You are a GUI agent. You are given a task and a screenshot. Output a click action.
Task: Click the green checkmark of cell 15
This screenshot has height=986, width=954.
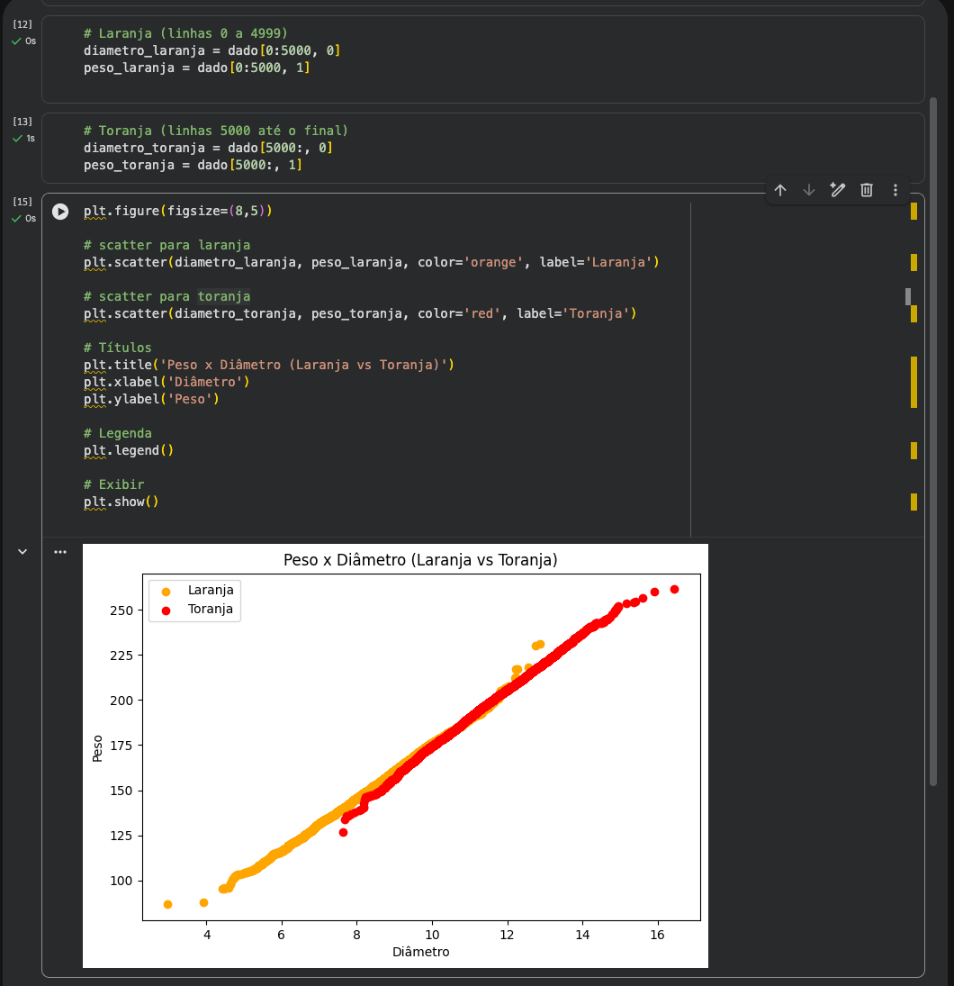click(x=16, y=218)
